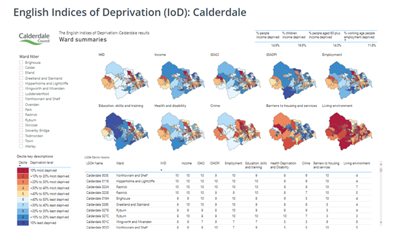Select the Living environment map

(x=349, y=131)
